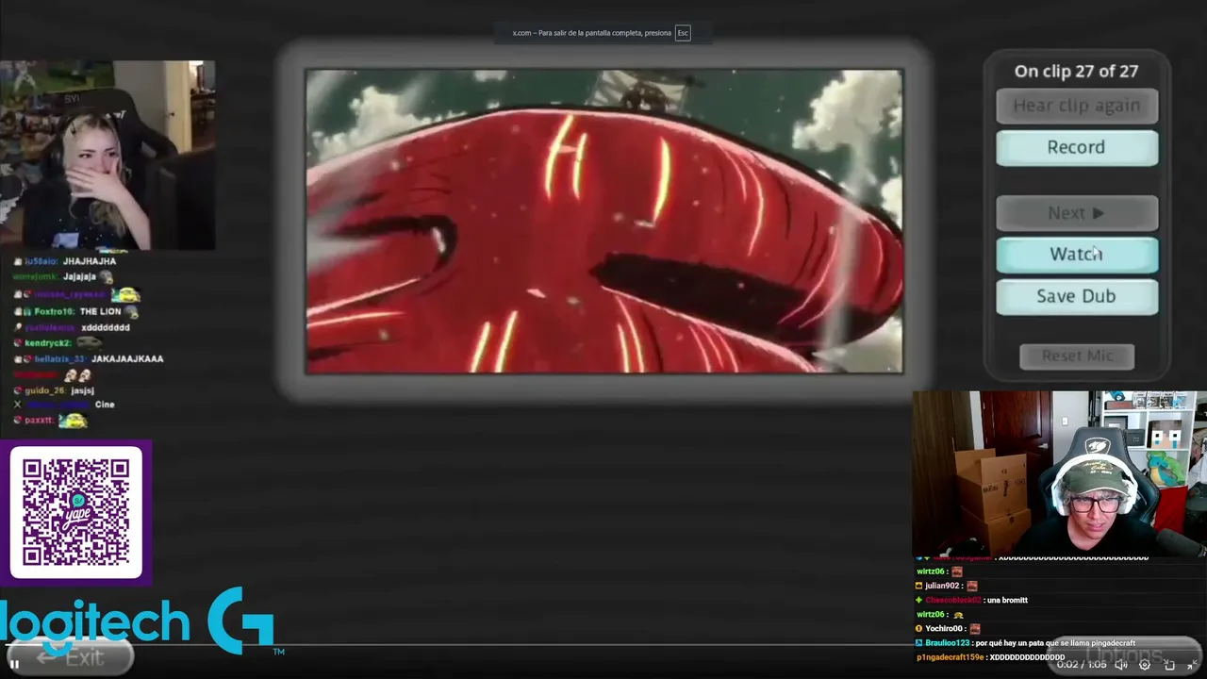This screenshot has height=679, width=1207.
Task: Click the 'JHAJHAJHA' chat message
Action: coord(90,261)
